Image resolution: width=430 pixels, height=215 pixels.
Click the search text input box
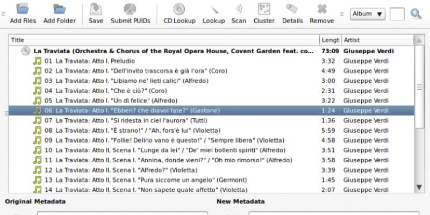point(397,14)
